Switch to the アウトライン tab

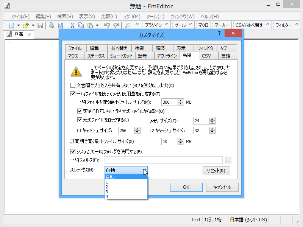[167, 56]
